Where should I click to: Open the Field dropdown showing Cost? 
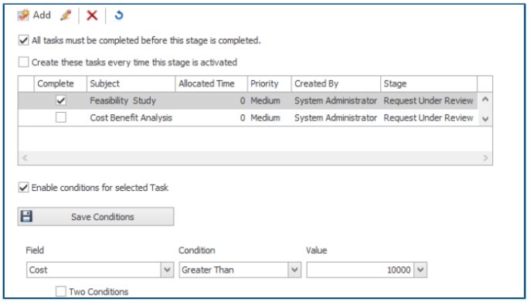click(167, 270)
